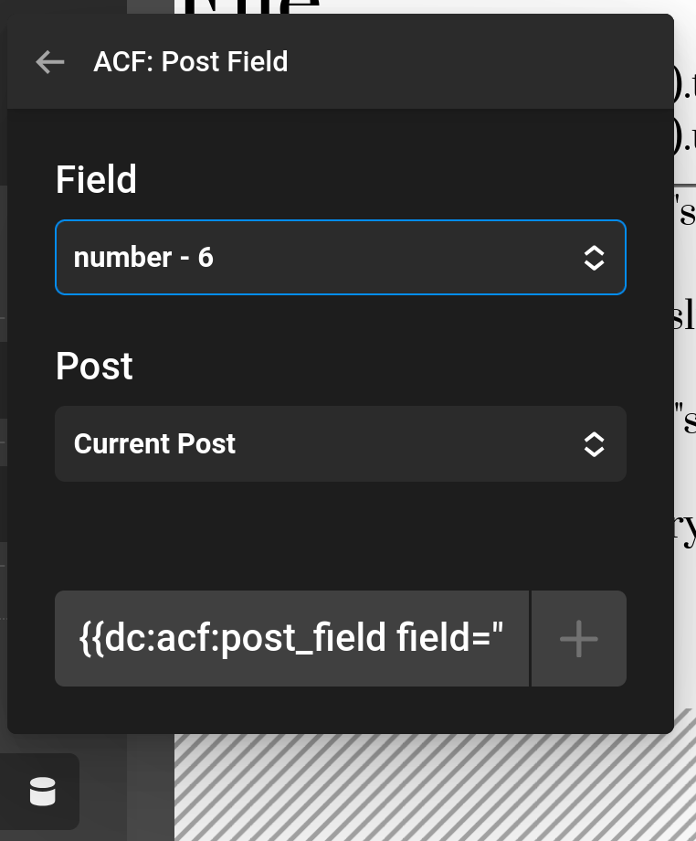Click the plus icon to insert the shortcode

(x=577, y=638)
